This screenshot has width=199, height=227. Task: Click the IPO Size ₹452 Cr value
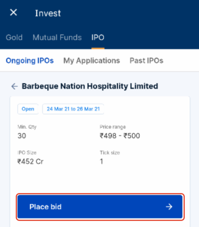[x=30, y=161]
